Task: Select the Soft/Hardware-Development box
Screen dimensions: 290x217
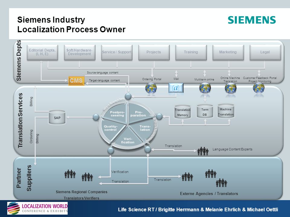Action: [x=79, y=52]
